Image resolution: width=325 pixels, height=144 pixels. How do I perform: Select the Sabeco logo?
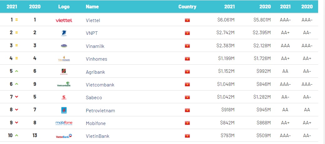[x=64, y=97]
